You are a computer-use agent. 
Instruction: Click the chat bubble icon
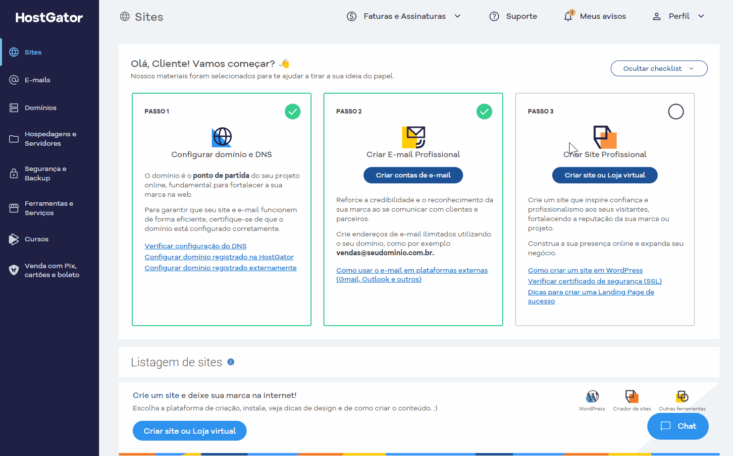click(666, 426)
